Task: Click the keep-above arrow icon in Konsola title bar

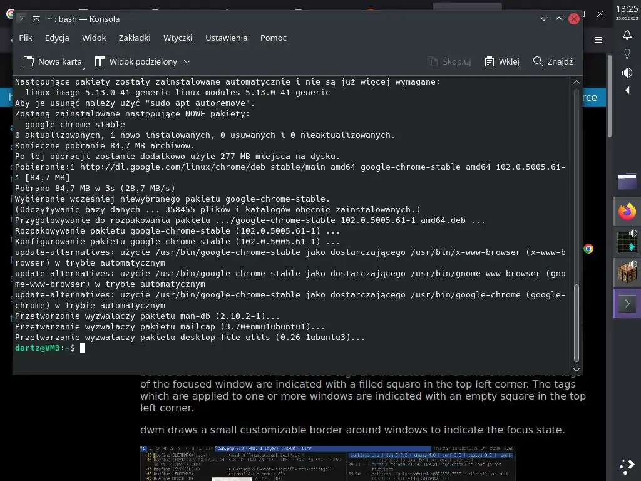Action: click(36, 19)
